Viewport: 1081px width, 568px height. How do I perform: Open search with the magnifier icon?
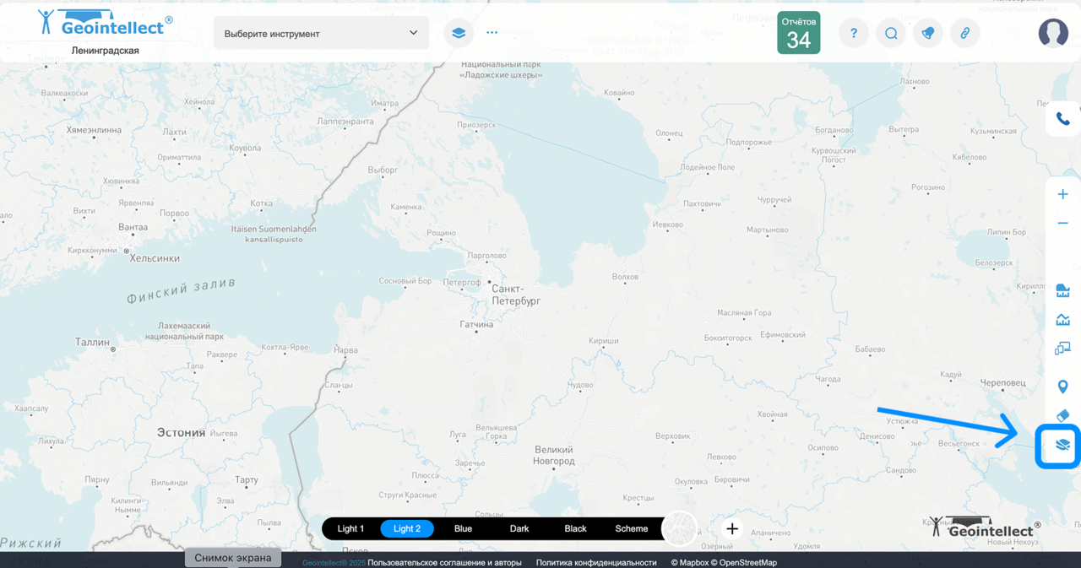click(x=891, y=34)
